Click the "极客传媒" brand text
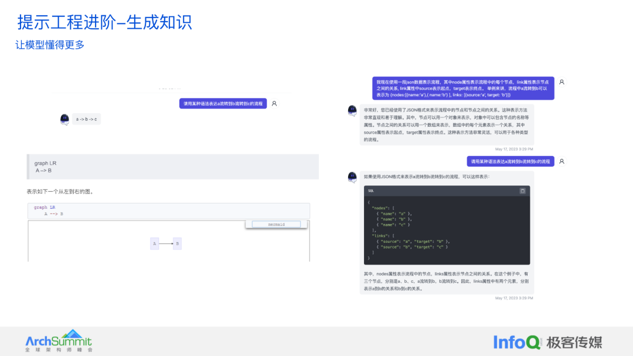This screenshot has height=356, width=633. coord(574,343)
